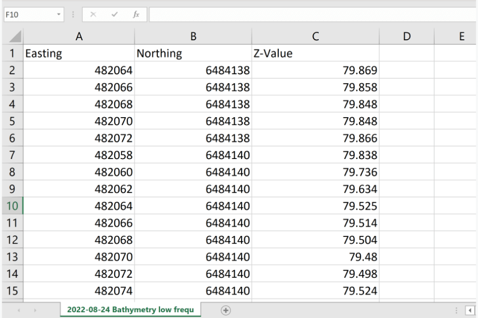
Task: Click horizontal scrollbar left arrow
Action: coord(470,310)
